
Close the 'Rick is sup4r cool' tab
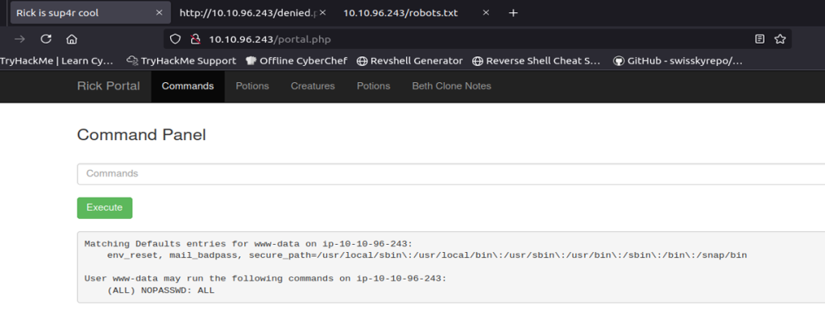click(159, 13)
